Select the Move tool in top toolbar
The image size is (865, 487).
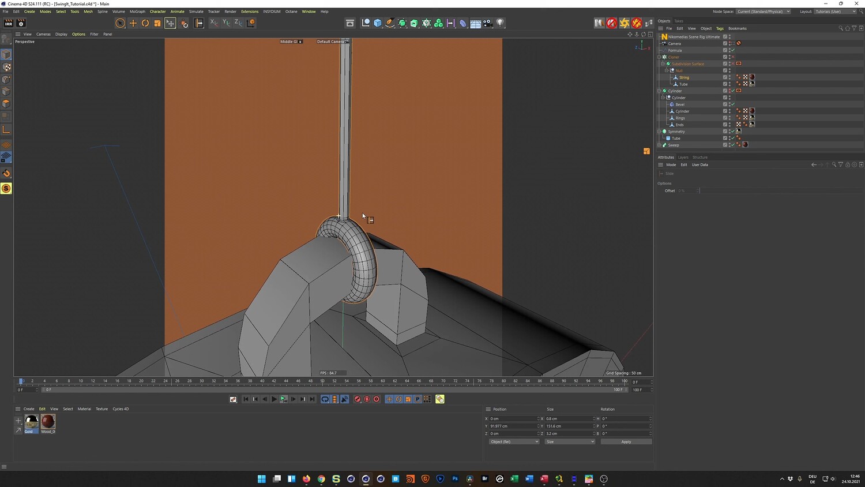[x=133, y=23]
